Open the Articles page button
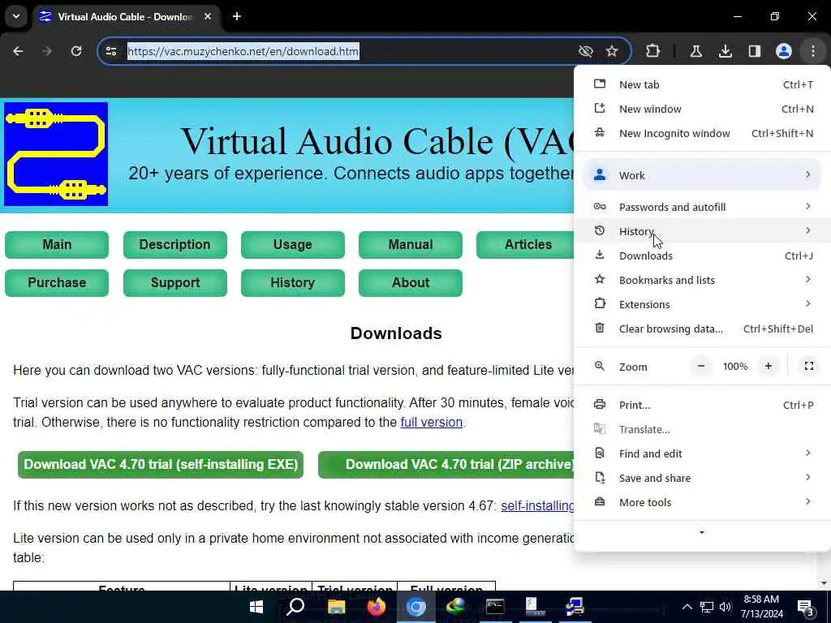 tap(525, 245)
